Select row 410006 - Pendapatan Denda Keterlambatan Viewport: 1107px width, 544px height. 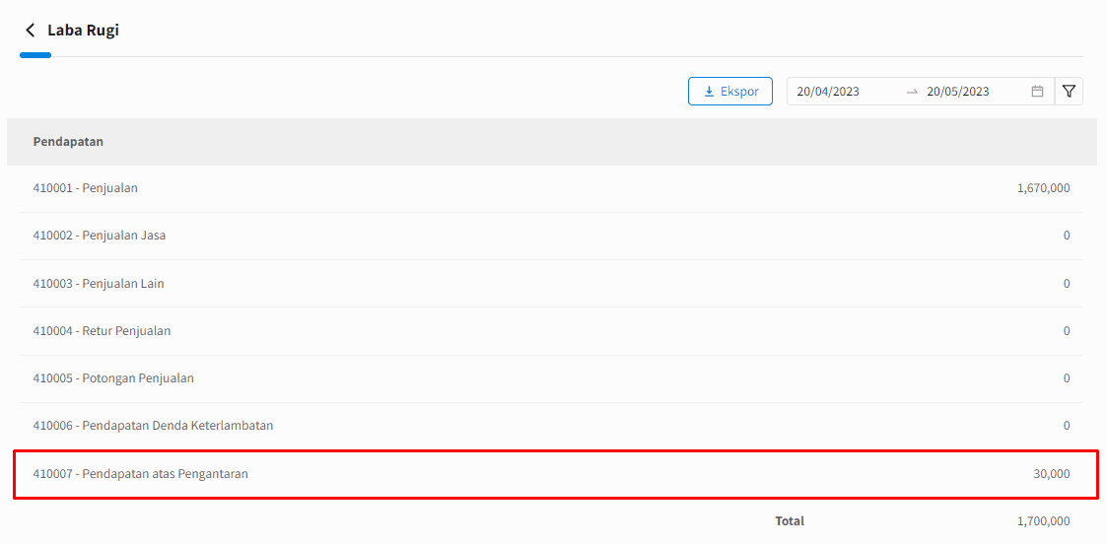(551, 426)
